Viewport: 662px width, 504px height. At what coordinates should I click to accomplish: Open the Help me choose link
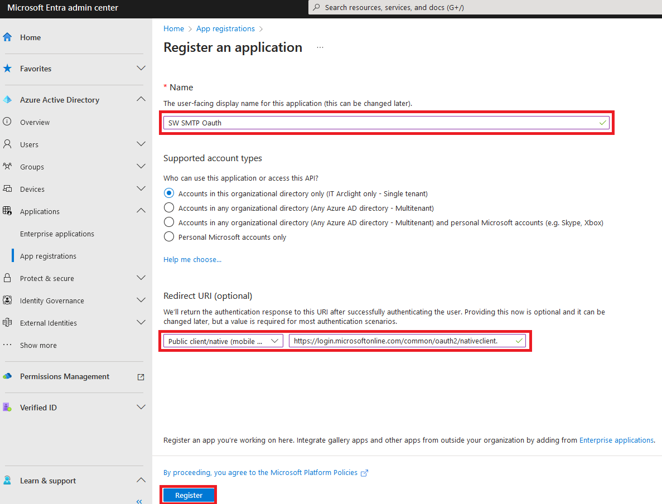pyautogui.click(x=192, y=259)
